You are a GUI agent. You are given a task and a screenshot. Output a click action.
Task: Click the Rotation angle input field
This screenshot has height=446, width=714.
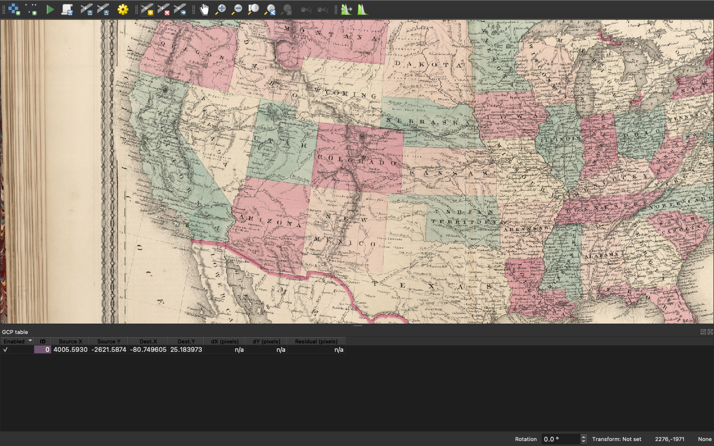point(560,439)
